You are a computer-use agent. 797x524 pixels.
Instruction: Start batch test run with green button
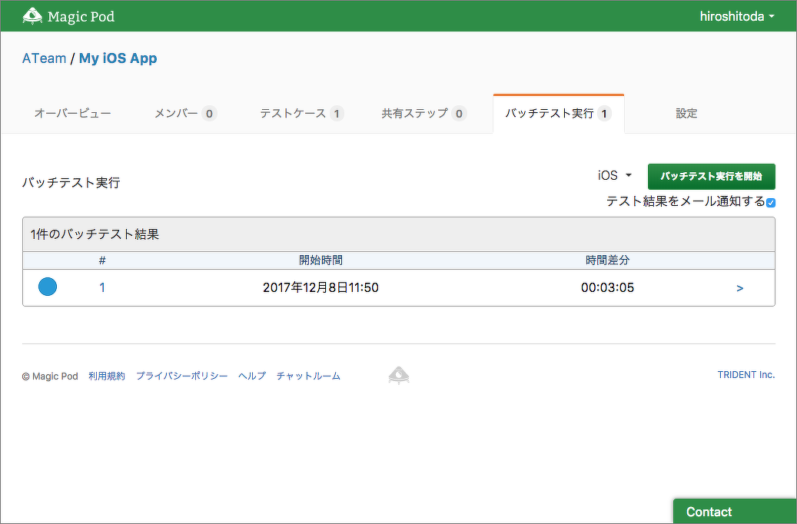[x=711, y=176]
